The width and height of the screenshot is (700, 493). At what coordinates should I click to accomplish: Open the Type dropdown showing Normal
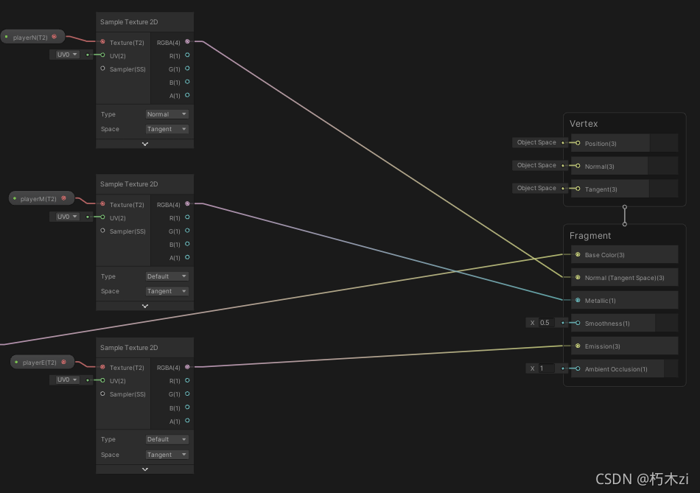(x=167, y=113)
